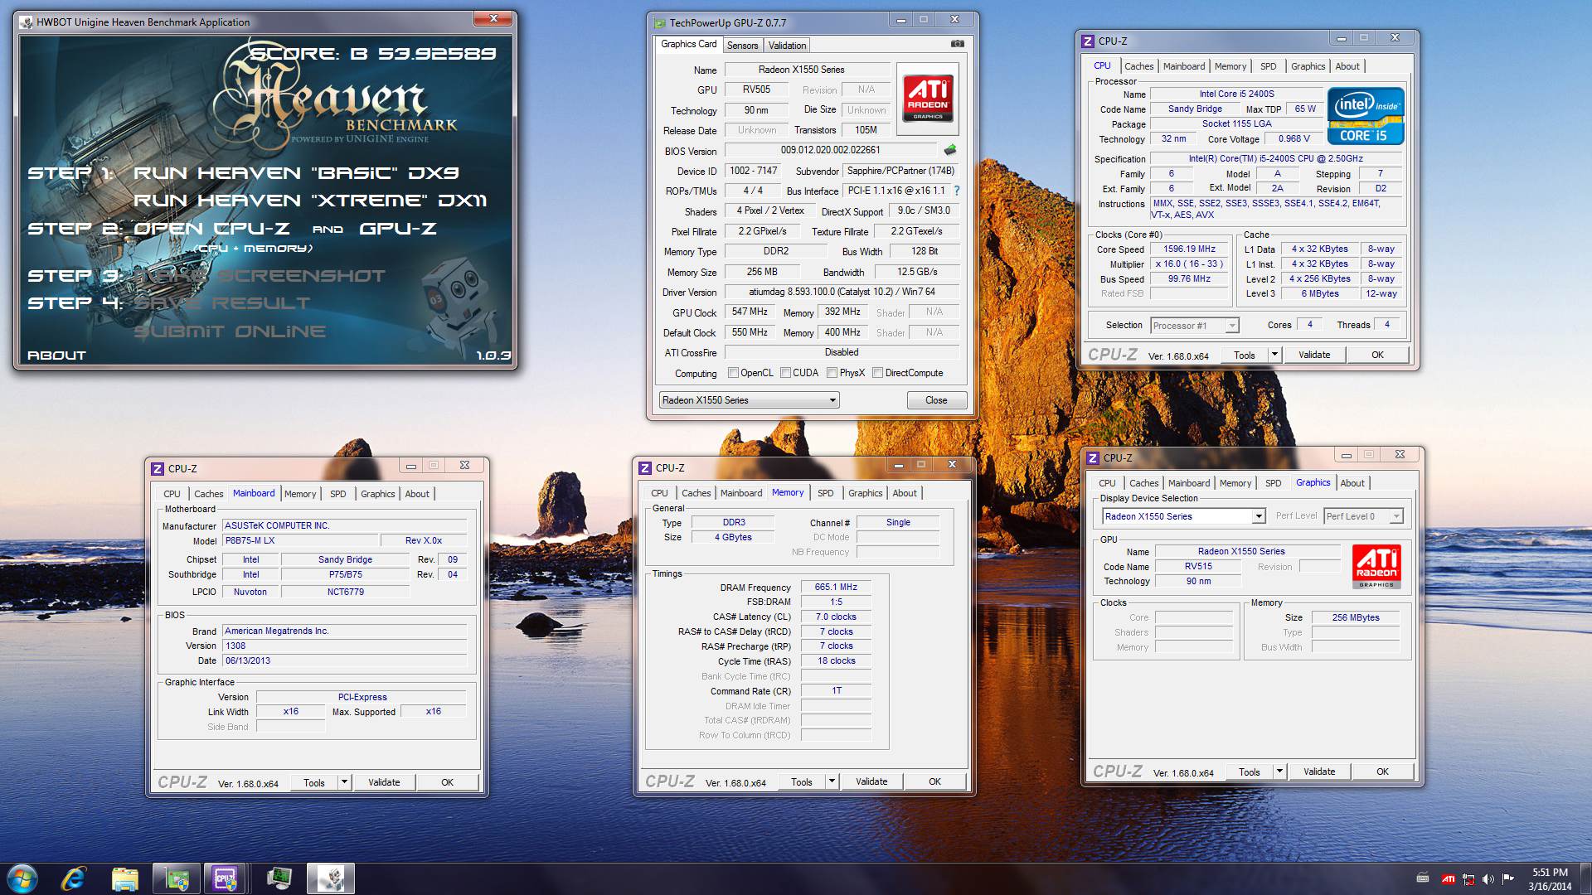Click SUBMIT ONLINE in HWBOT window

(230, 331)
